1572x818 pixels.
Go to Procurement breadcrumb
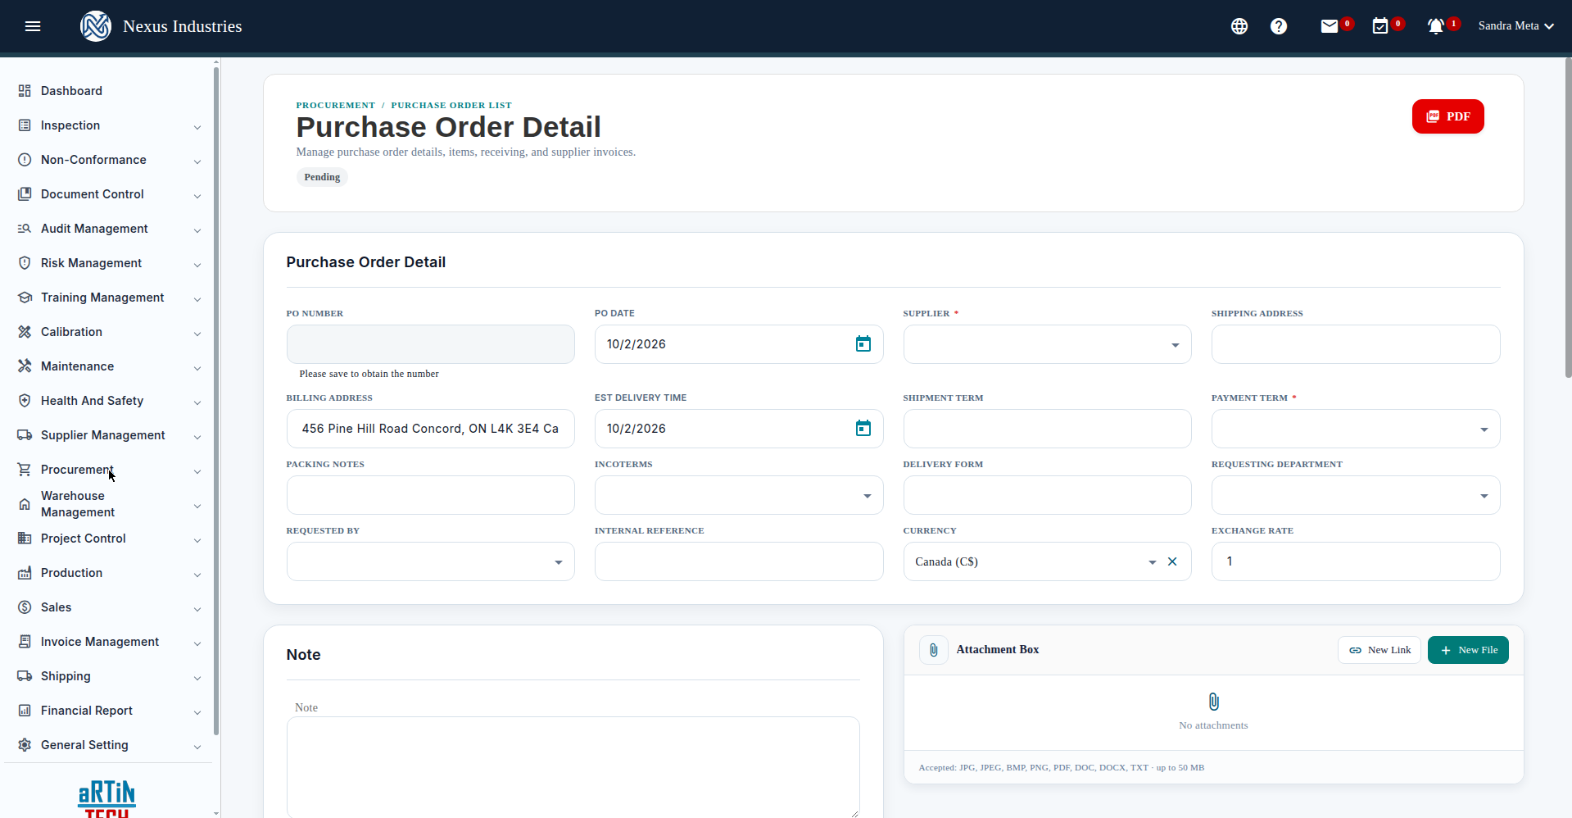point(336,105)
